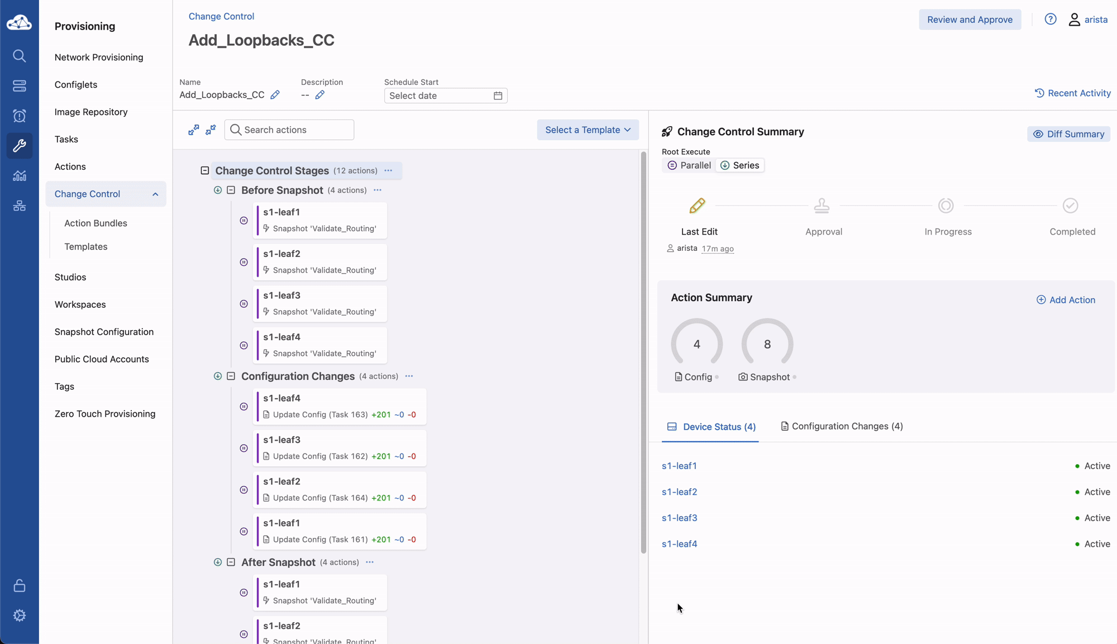The width and height of the screenshot is (1117, 644).
Task: Open the s1-leaf3 device status link
Action: point(679,518)
